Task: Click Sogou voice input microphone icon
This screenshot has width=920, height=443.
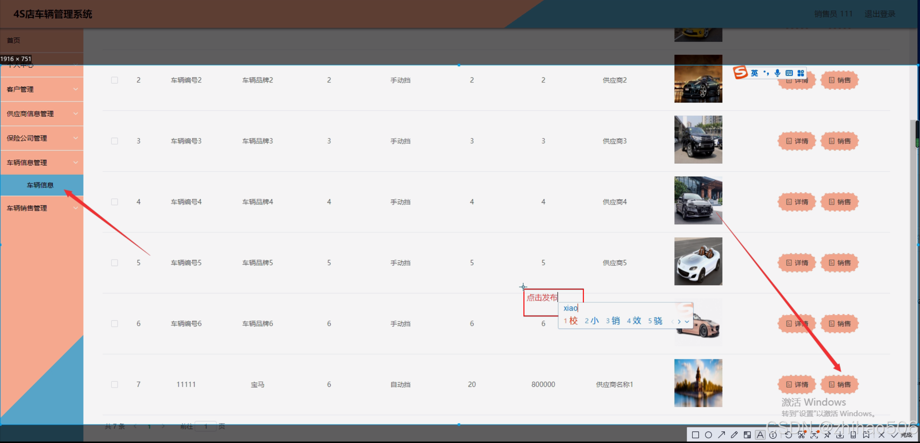Action: (x=777, y=73)
